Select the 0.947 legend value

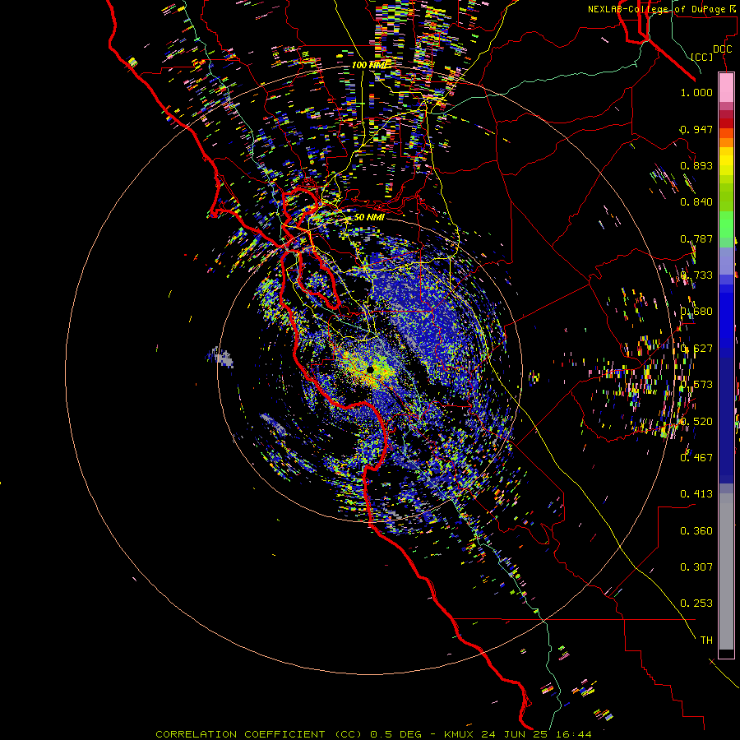point(696,129)
